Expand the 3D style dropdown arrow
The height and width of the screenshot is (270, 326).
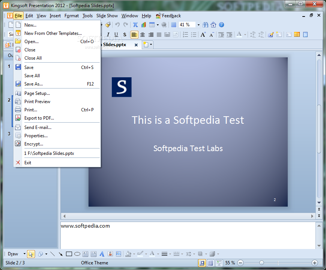click(x=218, y=254)
